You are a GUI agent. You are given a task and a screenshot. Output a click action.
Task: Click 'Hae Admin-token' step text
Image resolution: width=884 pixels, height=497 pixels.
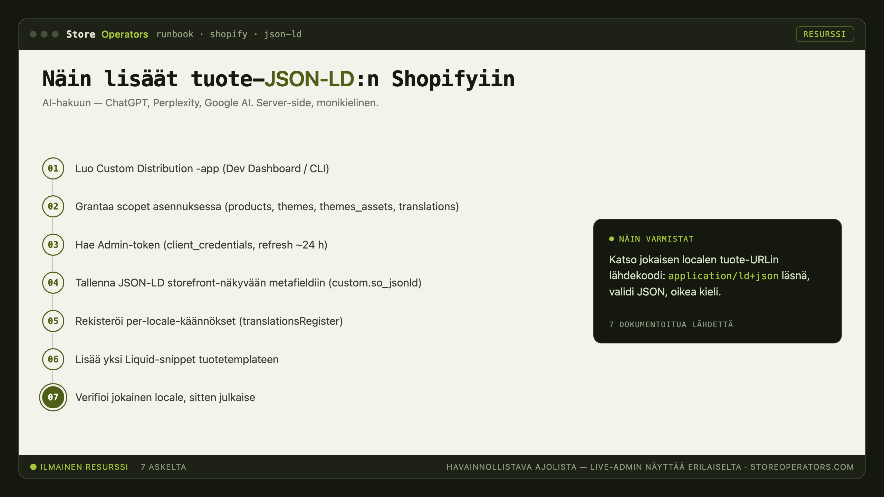[x=201, y=245]
